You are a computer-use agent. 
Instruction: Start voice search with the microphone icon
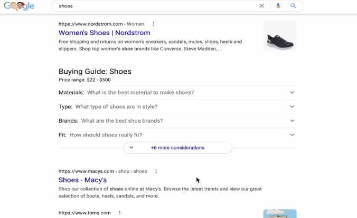click(x=278, y=6)
